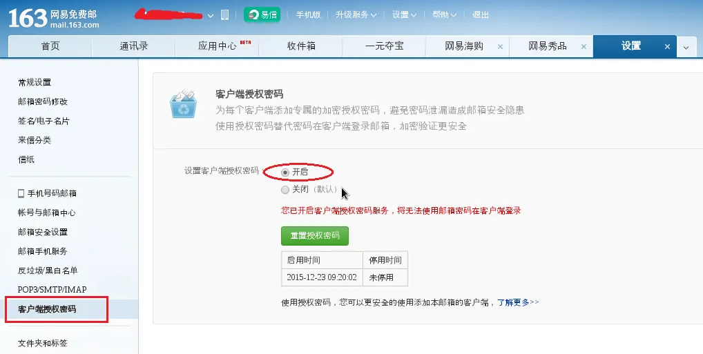Open 应用中心 tab
Viewport: 703px width, 354px height.
tap(217, 46)
